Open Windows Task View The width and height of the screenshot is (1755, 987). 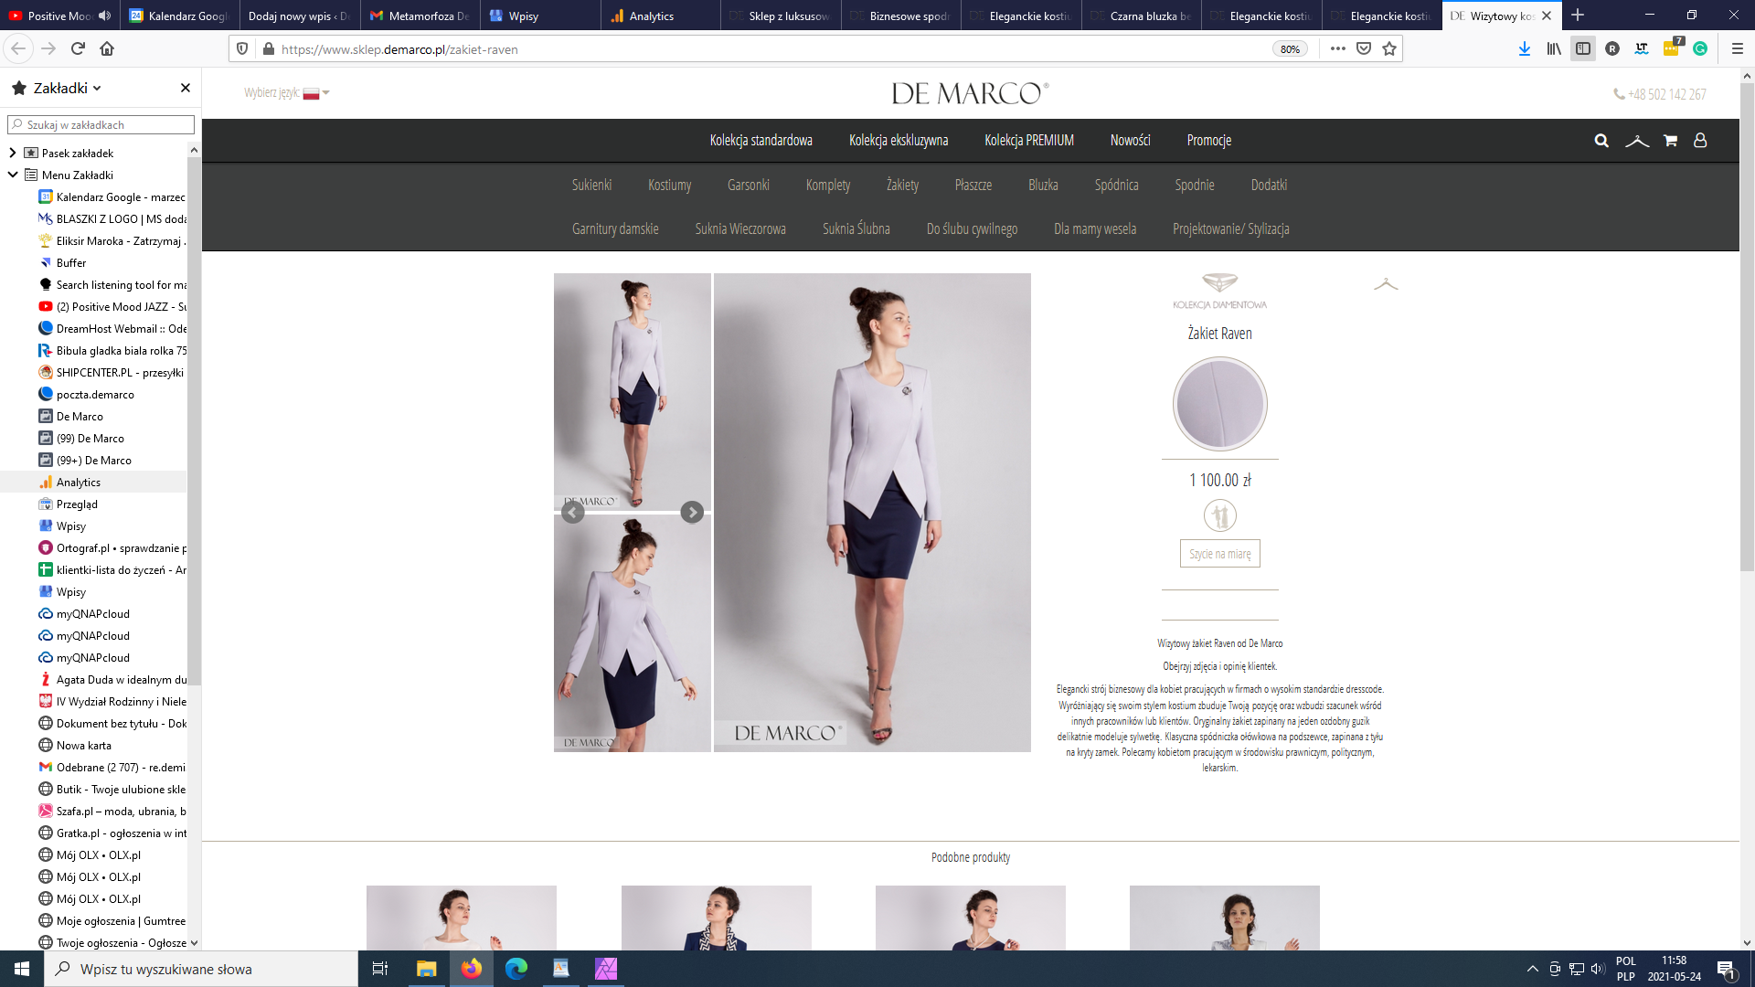click(x=380, y=969)
